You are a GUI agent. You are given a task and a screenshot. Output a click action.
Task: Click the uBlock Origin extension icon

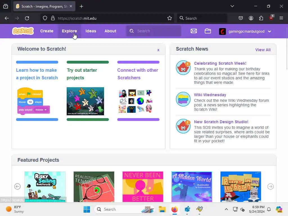271,18
